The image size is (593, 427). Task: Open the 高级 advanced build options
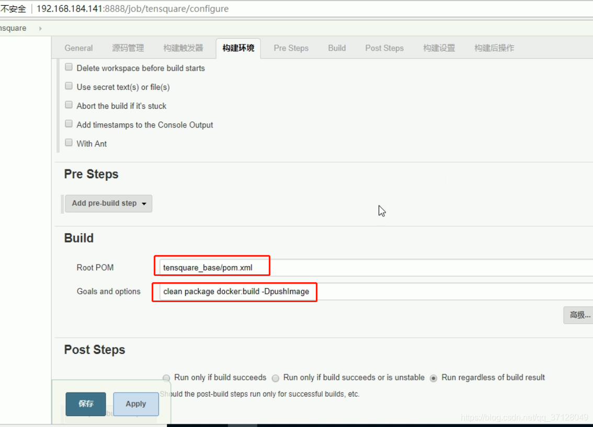(579, 315)
